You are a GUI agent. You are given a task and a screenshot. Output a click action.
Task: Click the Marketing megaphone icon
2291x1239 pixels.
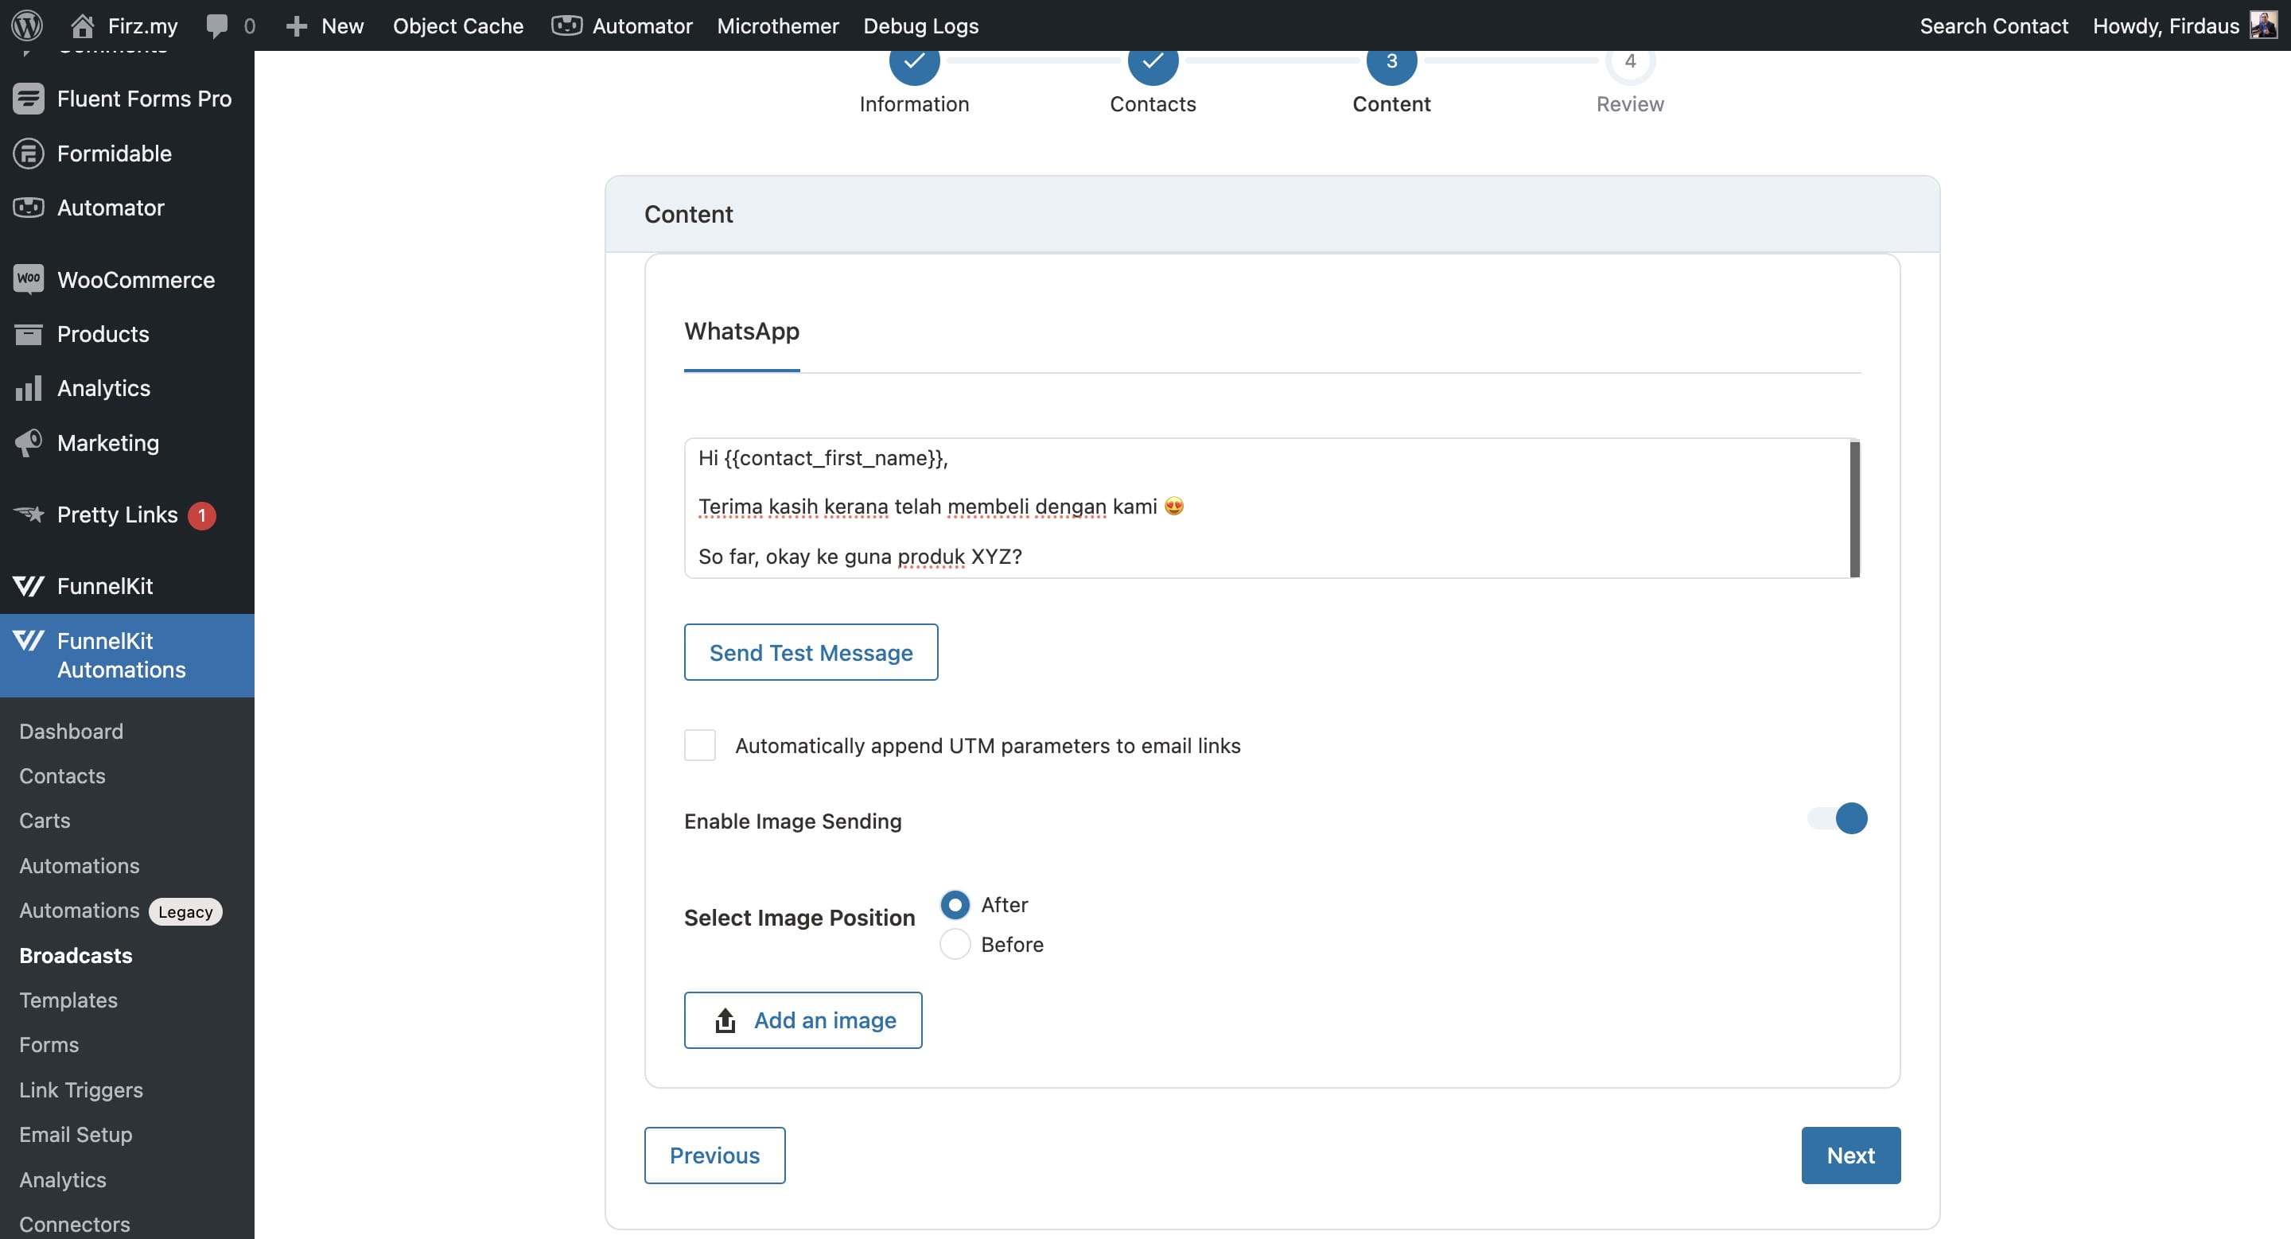(x=29, y=443)
